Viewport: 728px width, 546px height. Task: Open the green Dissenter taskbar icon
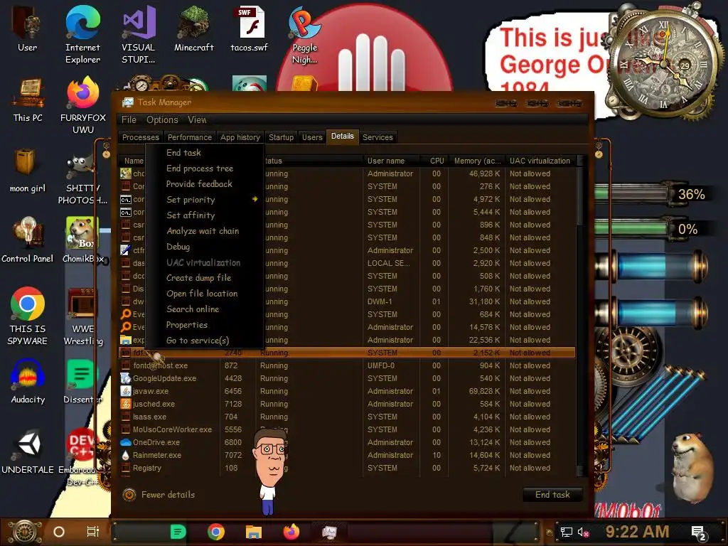pos(178,532)
